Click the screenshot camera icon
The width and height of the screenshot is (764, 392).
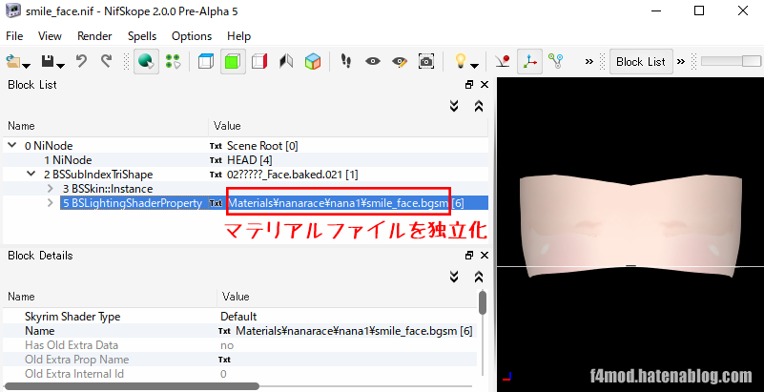point(426,61)
